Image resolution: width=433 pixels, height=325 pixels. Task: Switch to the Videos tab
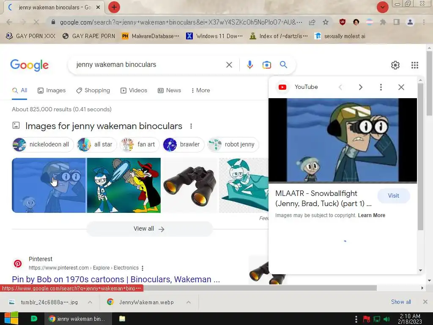tap(134, 91)
